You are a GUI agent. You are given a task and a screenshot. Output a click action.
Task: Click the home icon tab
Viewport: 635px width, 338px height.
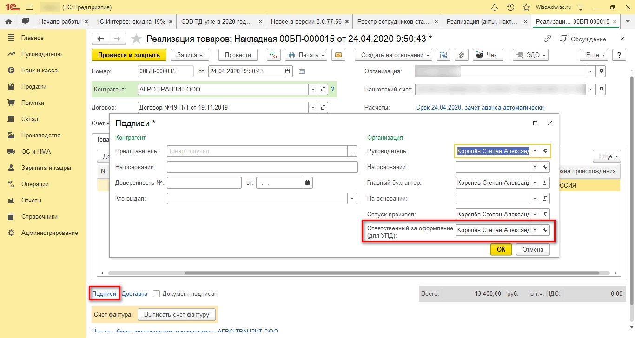8,22
